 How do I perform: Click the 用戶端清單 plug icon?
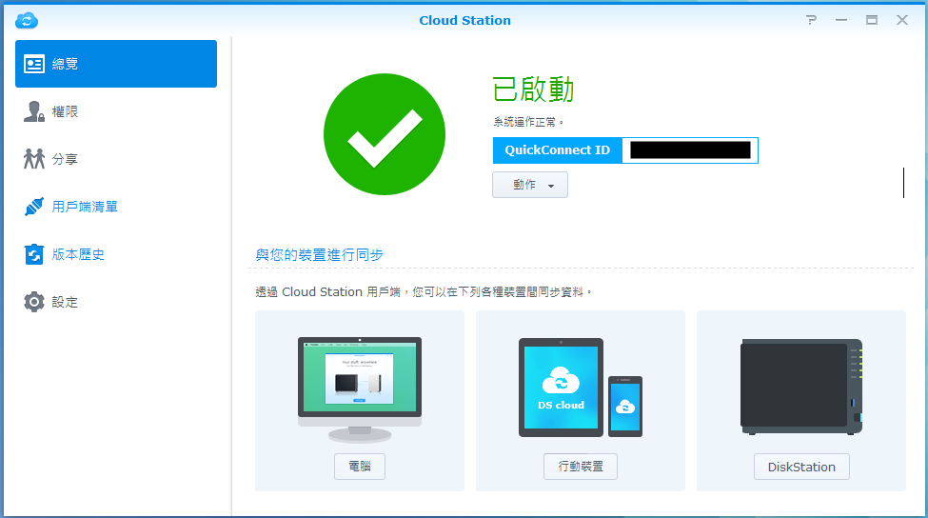tap(33, 207)
